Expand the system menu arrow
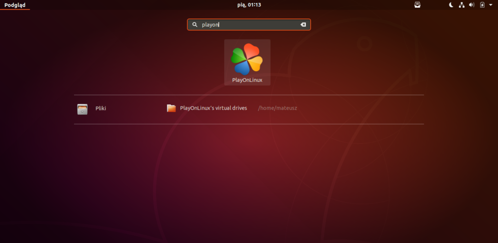 (491, 5)
